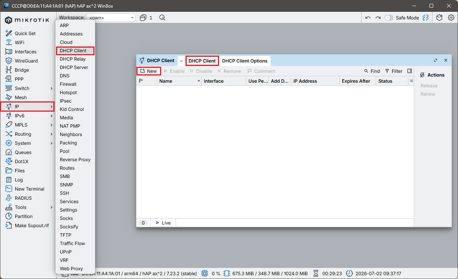
Task: Open the Log viewer
Action: pyautogui.click(x=19, y=180)
